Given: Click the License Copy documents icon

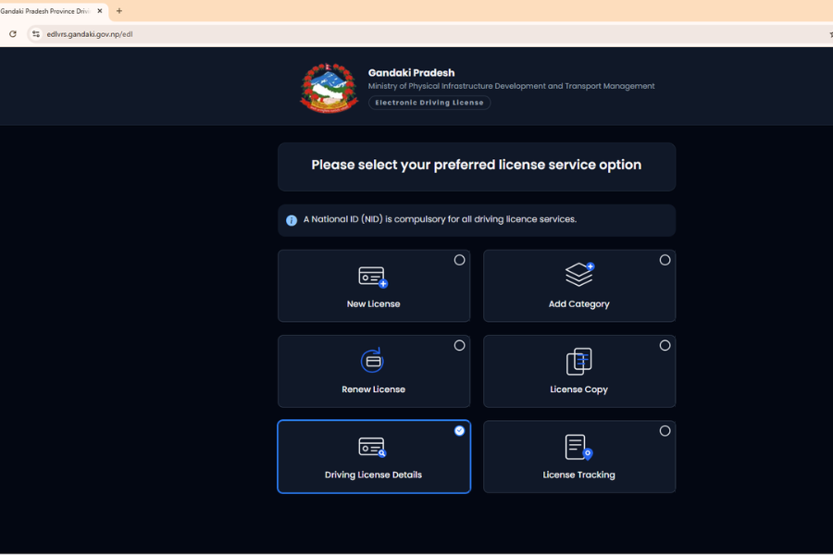Looking at the screenshot, I should 579,361.
